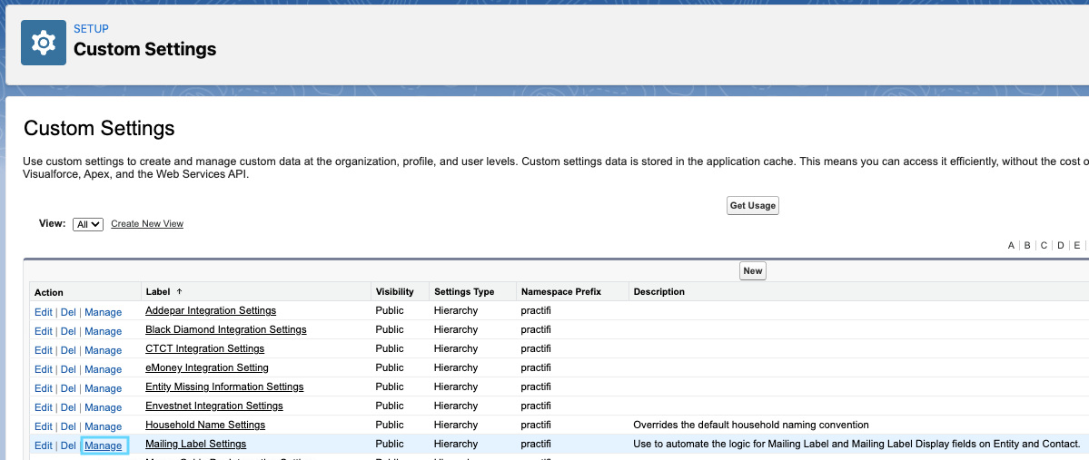Edit CTCT Integration Settings

(43, 350)
